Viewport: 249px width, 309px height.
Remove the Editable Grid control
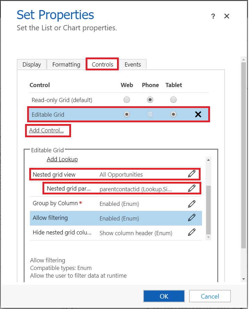198,114
